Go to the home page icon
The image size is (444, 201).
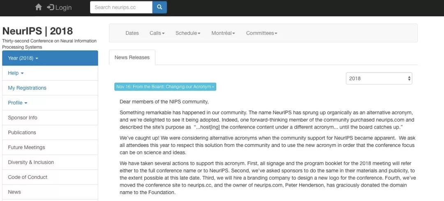pyautogui.click(x=39, y=7)
